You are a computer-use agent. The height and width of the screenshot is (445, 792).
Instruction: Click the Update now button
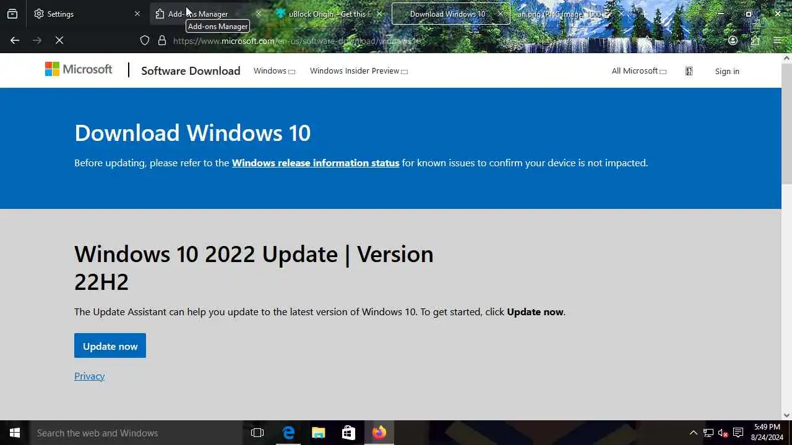pyautogui.click(x=110, y=345)
